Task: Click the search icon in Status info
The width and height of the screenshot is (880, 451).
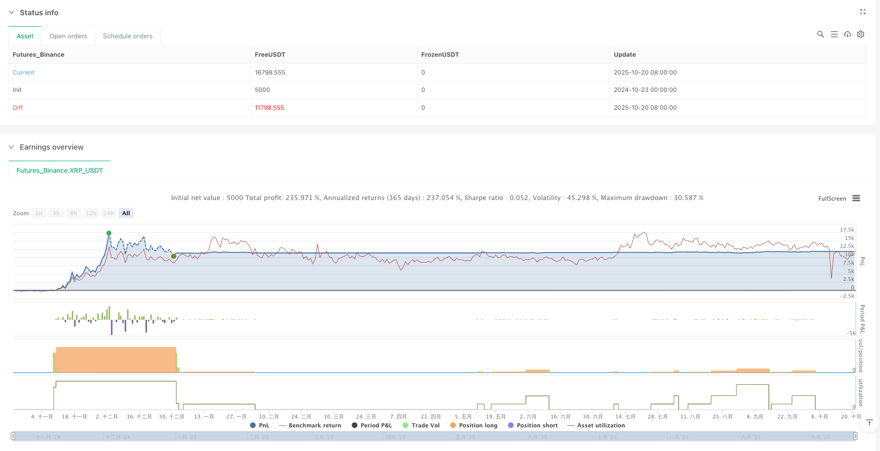Action: [820, 34]
